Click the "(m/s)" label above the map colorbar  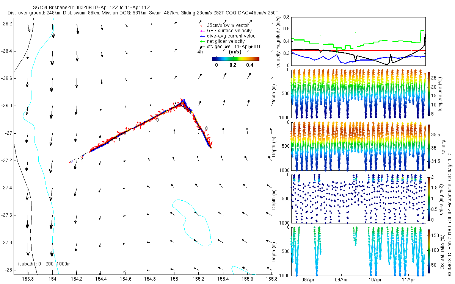tap(235, 52)
